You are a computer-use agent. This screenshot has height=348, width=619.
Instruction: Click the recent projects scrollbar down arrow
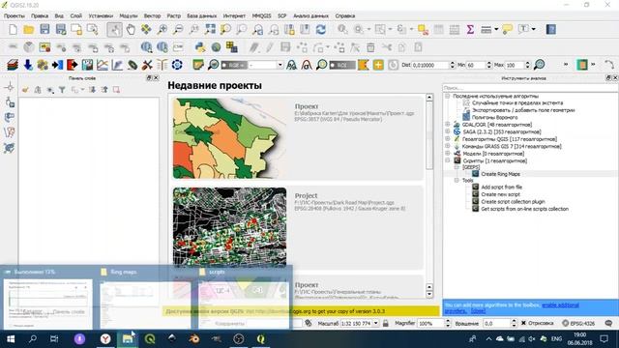point(429,294)
